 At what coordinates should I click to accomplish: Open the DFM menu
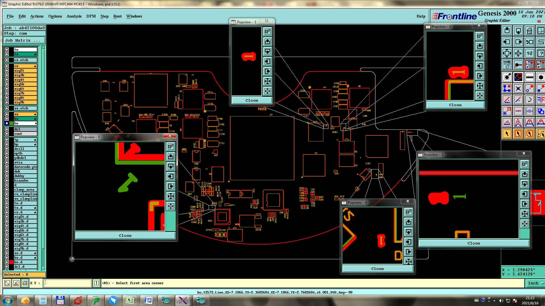[x=91, y=16]
